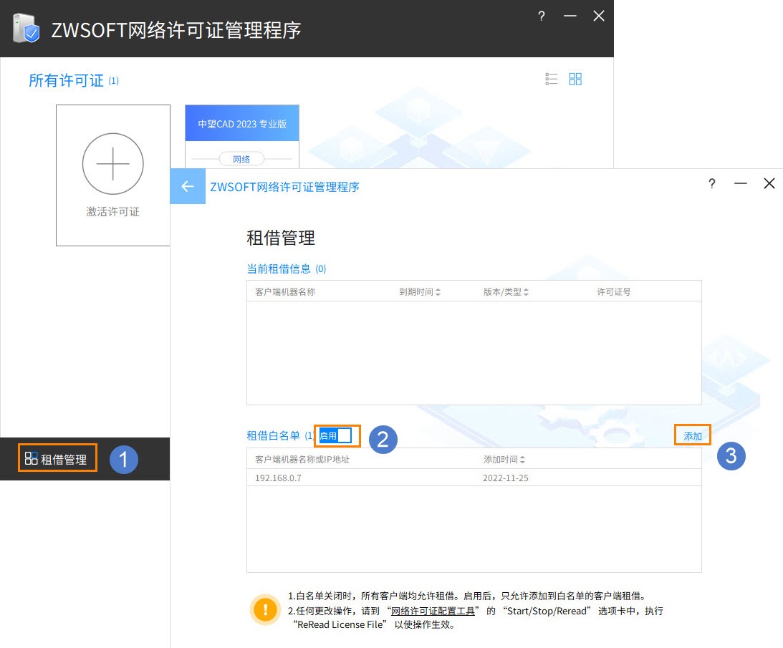Toggle the whitelist 启用 switch
The width and height of the screenshot is (783, 648).
pos(335,436)
